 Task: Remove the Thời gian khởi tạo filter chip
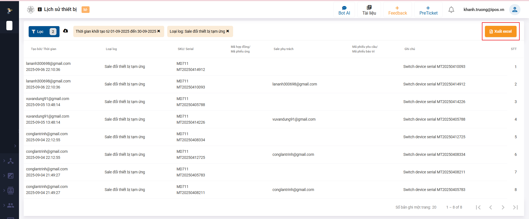pos(159,31)
